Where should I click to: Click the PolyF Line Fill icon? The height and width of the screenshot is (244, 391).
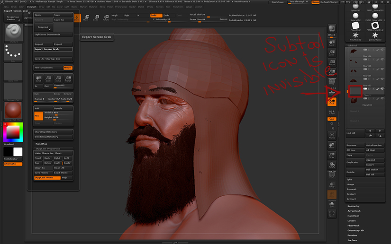(x=332, y=174)
